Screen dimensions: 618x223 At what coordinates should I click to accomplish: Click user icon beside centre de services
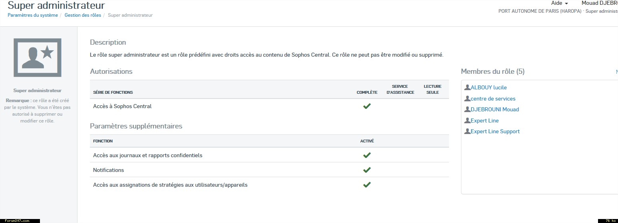pos(467,99)
